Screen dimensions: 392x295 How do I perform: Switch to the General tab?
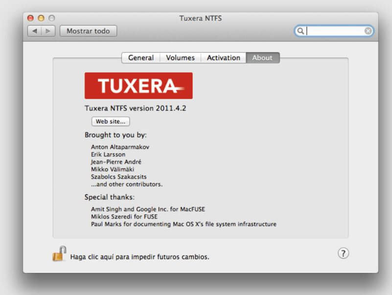click(140, 58)
